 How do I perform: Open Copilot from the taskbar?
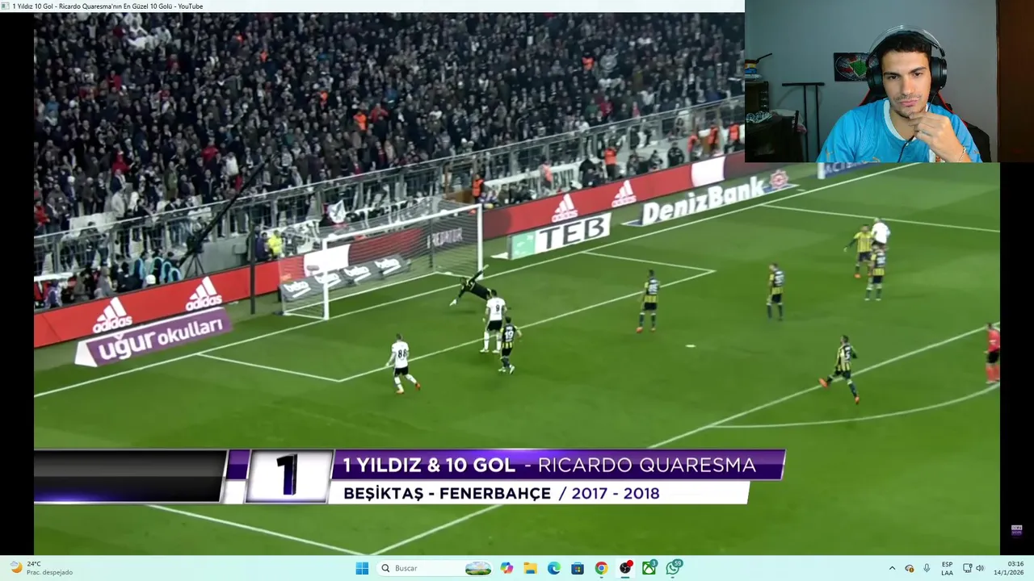click(506, 568)
